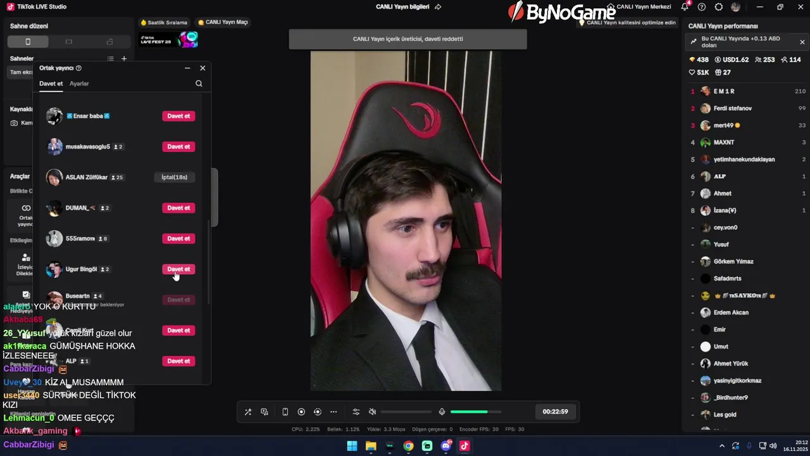Search co-hosts with the magnifier icon
Image resolution: width=810 pixels, height=456 pixels.
pyautogui.click(x=199, y=84)
